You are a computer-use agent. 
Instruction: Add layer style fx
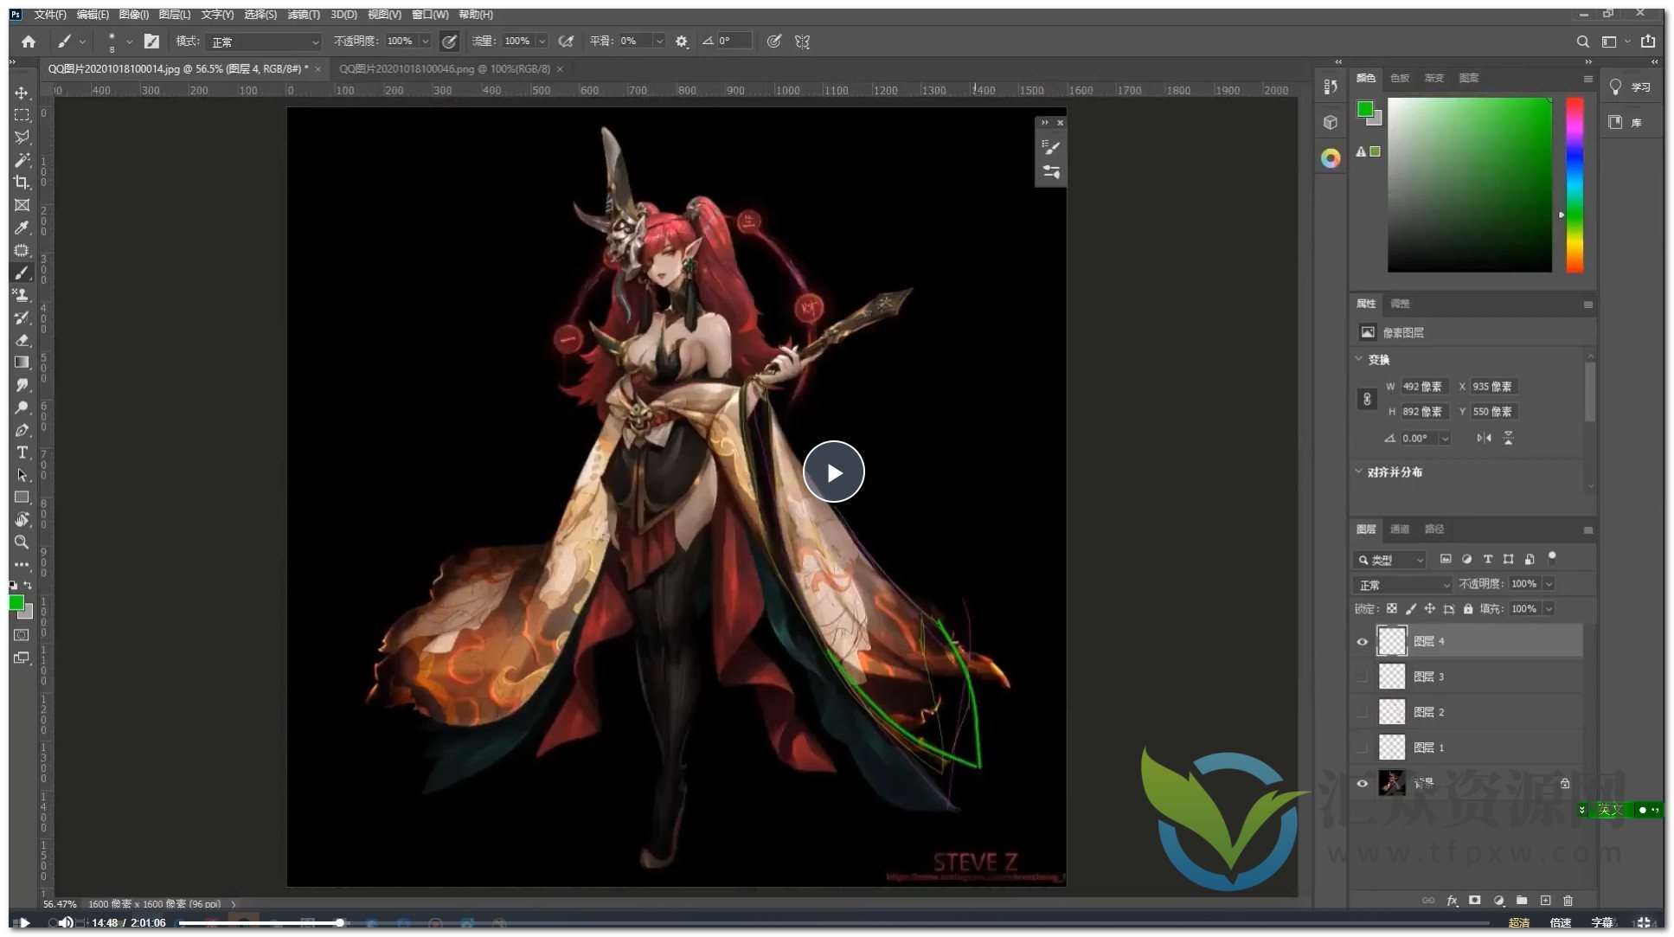pyautogui.click(x=1453, y=901)
